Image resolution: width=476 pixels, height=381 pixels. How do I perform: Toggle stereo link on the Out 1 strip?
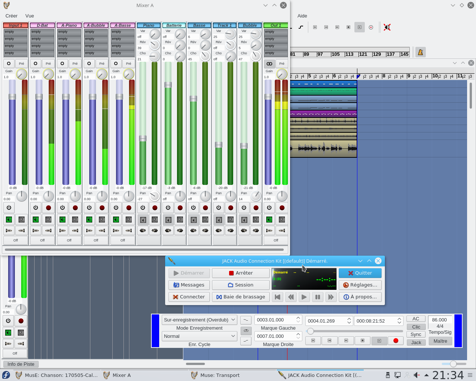(x=269, y=64)
